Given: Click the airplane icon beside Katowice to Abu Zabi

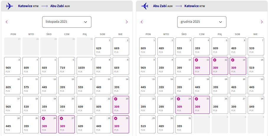Looking at the screenshot, I should click(9, 6).
